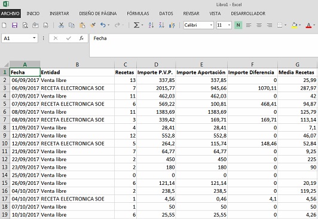Select column D header
Screen dimensions: 318x219
(156, 65)
